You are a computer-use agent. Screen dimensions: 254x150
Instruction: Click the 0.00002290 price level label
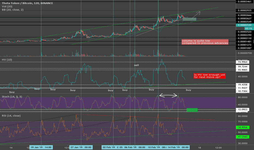tap(245, 35)
